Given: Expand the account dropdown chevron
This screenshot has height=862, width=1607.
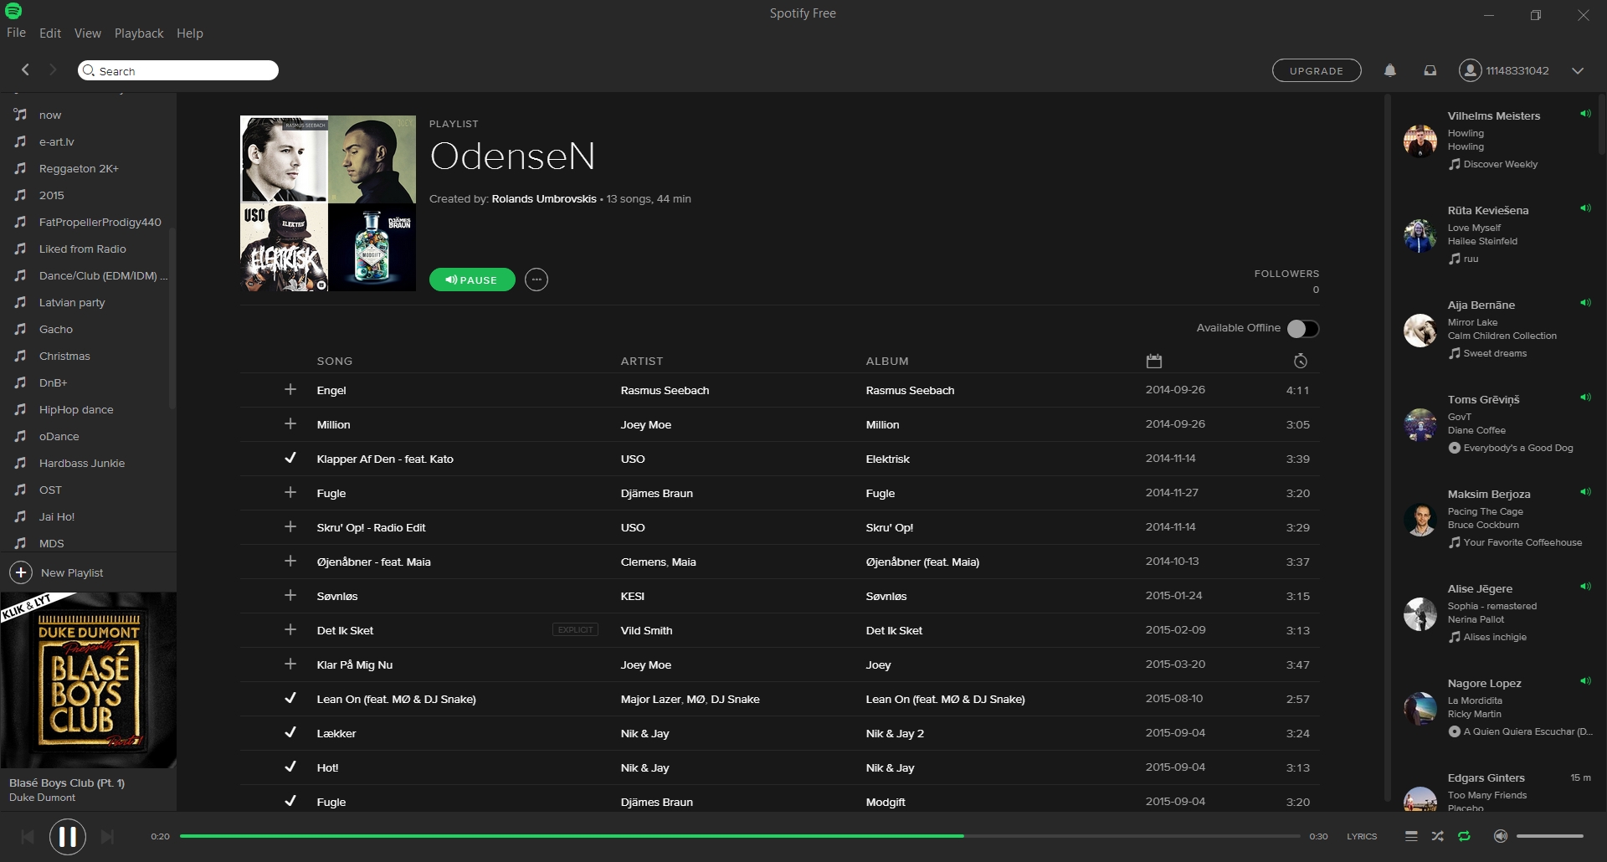Looking at the screenshot, I should click(1578, 71).
